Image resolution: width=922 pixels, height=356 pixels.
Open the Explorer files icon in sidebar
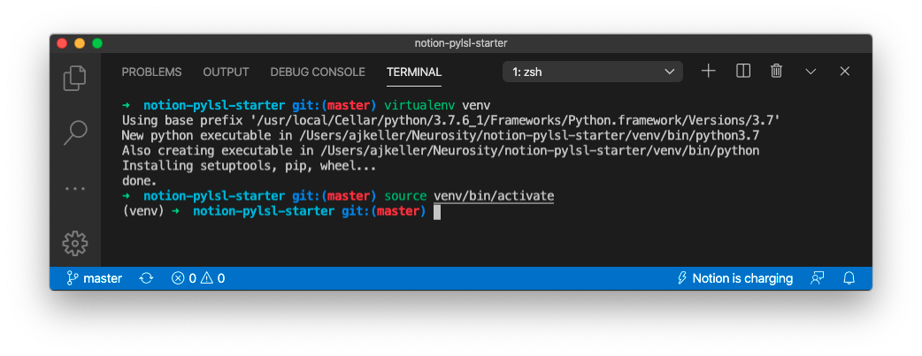pyautogui.click(x=74, y=78)
